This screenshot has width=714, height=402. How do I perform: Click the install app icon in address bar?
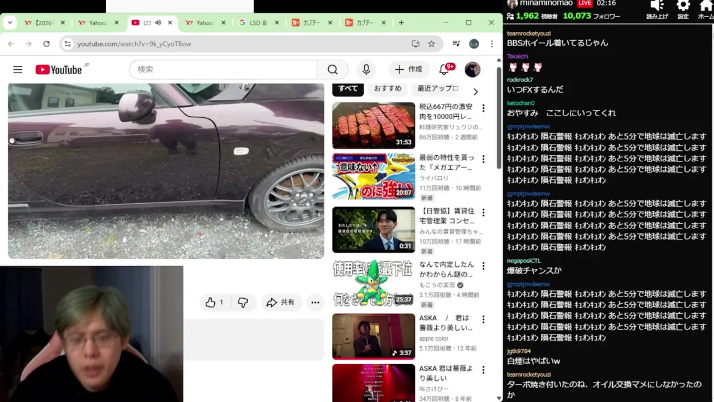click(x=416, y=44)
